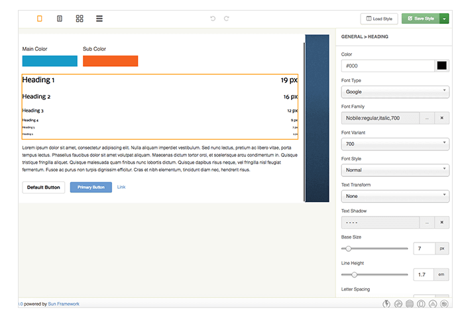
Task: Clear the Text Shadow value with X
Action: [x=442, y=223]
